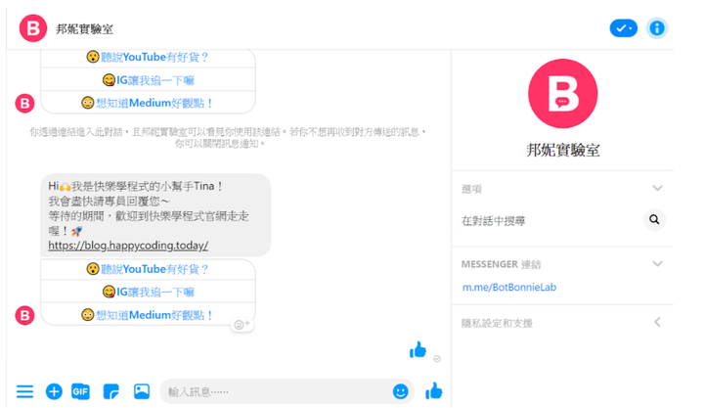704x408 pixels.
Task: Open the blog.happycoding.today link
Action: [128, 246]
